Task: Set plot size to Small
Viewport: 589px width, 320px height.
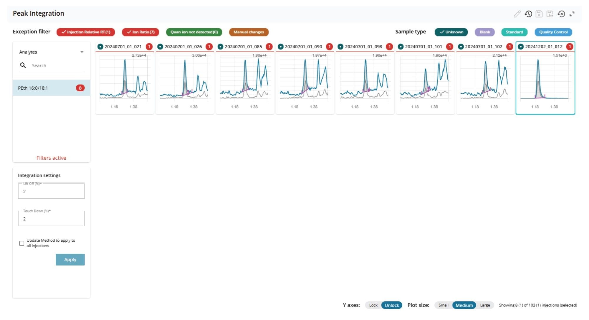Action: (443, 305)
